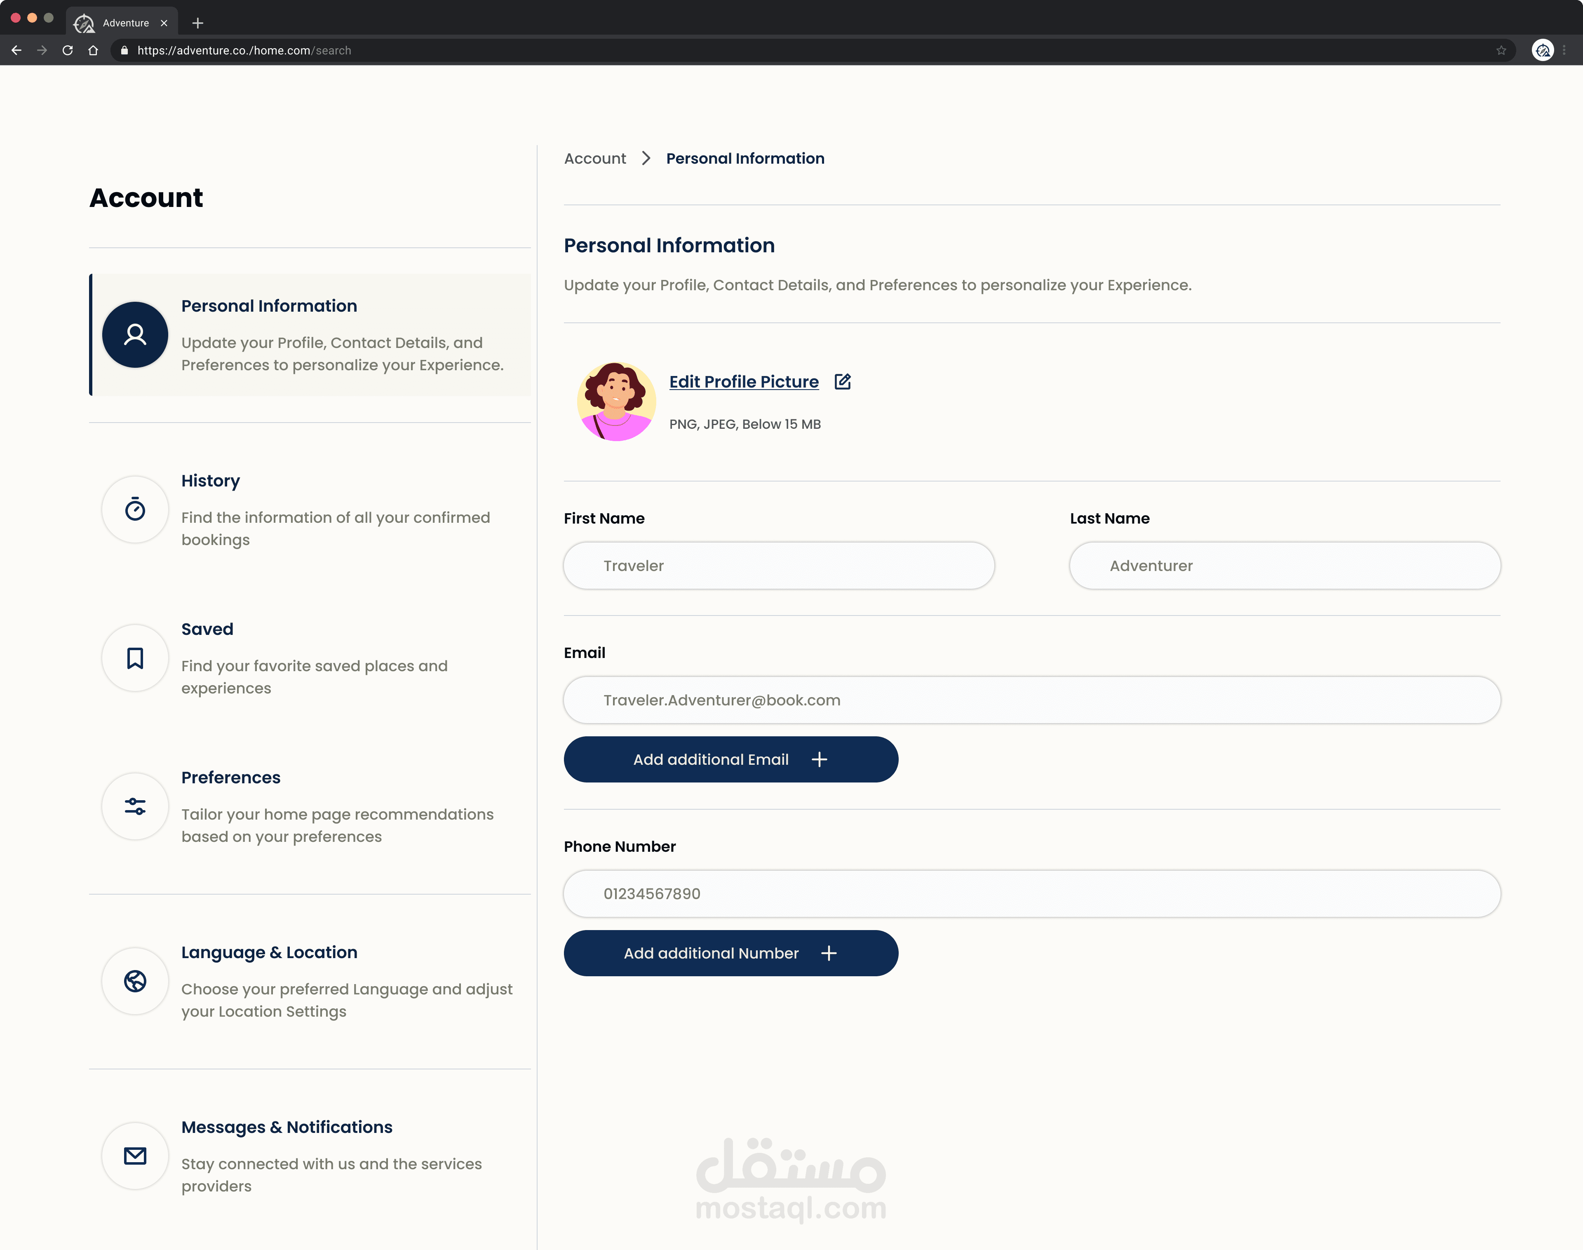Image resolution: width=1583 pixels, height=1250 pixels.
Task: Click the profile avatar picture
Action: click(616, 402)
